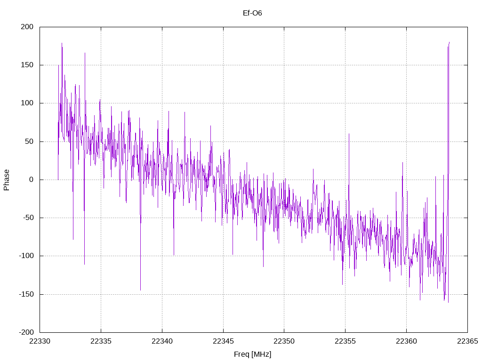Click the y-axis tick label 200
This screenshot has width=482, height=361.
click(x=27, y=27)
